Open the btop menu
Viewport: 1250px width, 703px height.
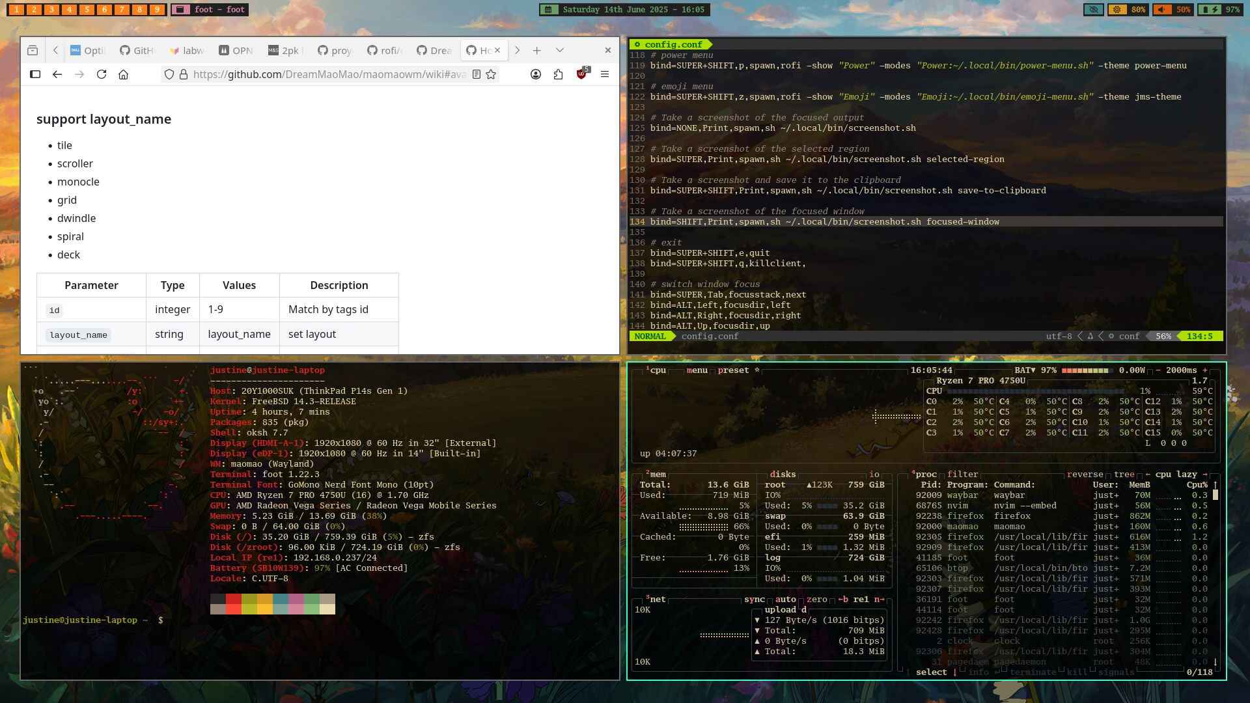697,370
